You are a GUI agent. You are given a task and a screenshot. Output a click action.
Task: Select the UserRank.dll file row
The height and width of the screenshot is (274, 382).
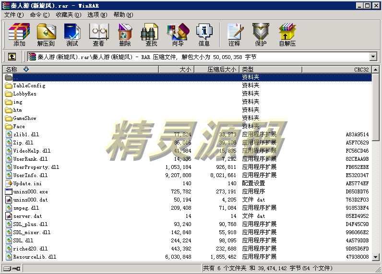pyautogui.click(x=188, y=159)
